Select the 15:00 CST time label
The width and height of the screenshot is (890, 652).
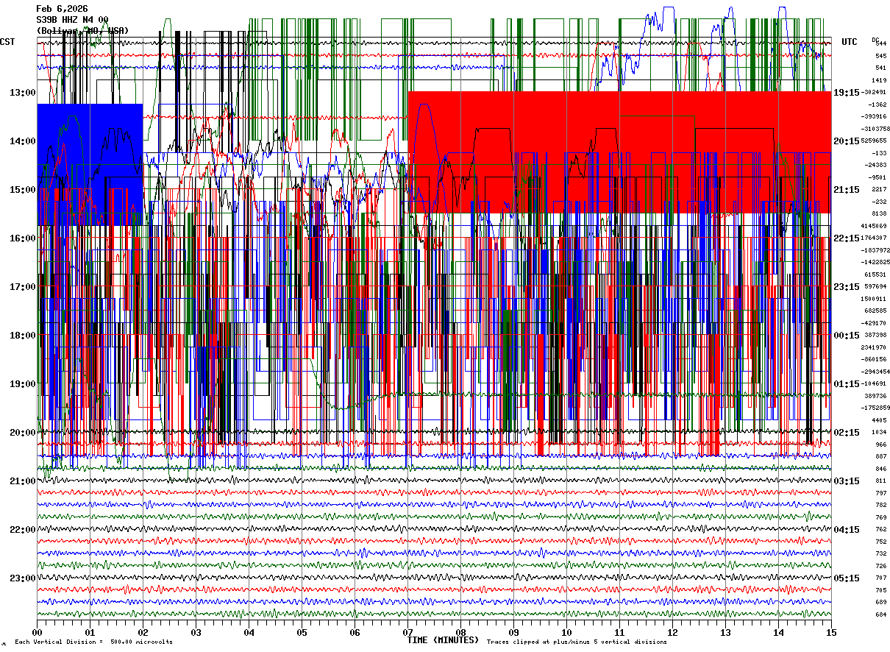[x=23, y=190]
